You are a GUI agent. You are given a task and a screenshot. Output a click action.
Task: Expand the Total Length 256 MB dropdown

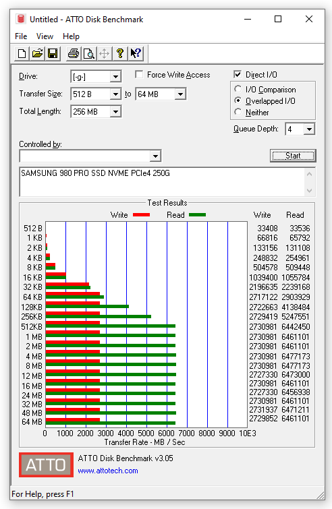[115, 112]
